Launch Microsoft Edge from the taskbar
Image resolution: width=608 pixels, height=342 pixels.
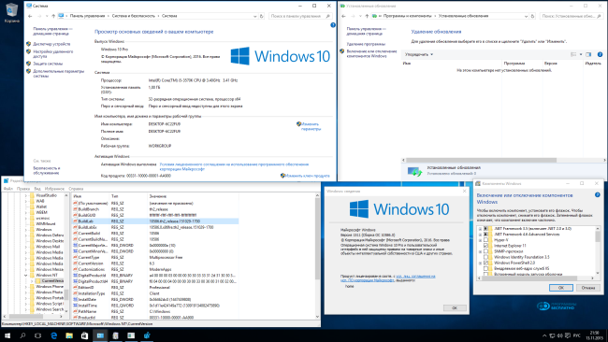[x=53, y=335]
